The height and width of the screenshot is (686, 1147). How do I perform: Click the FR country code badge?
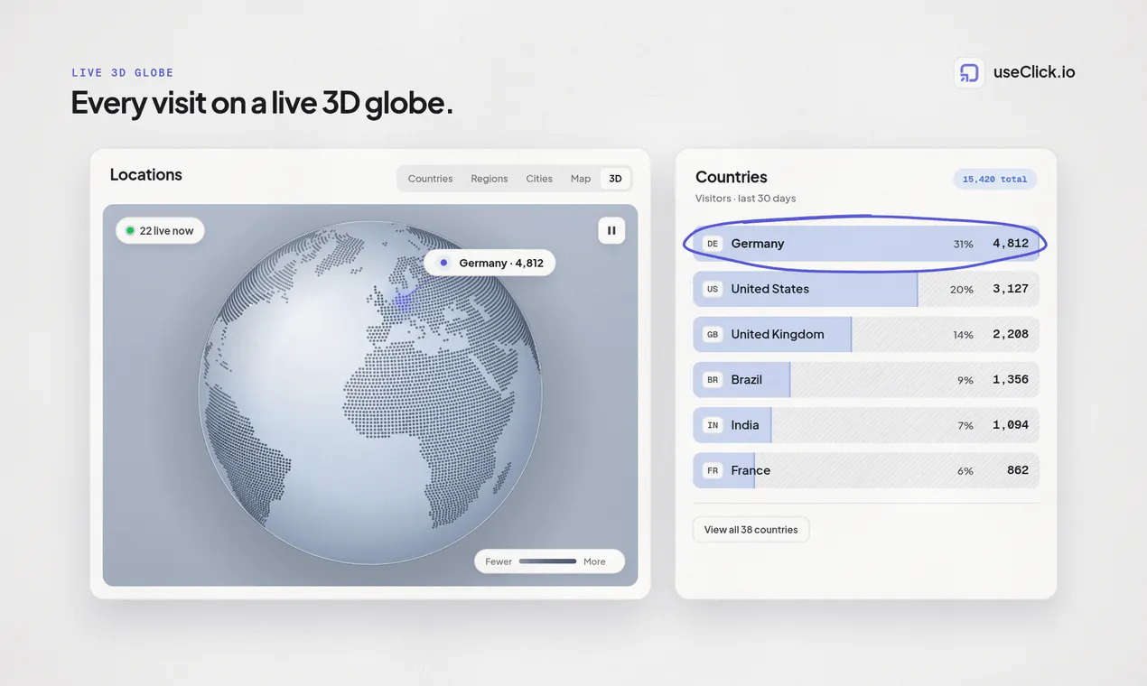pos(713,470)
